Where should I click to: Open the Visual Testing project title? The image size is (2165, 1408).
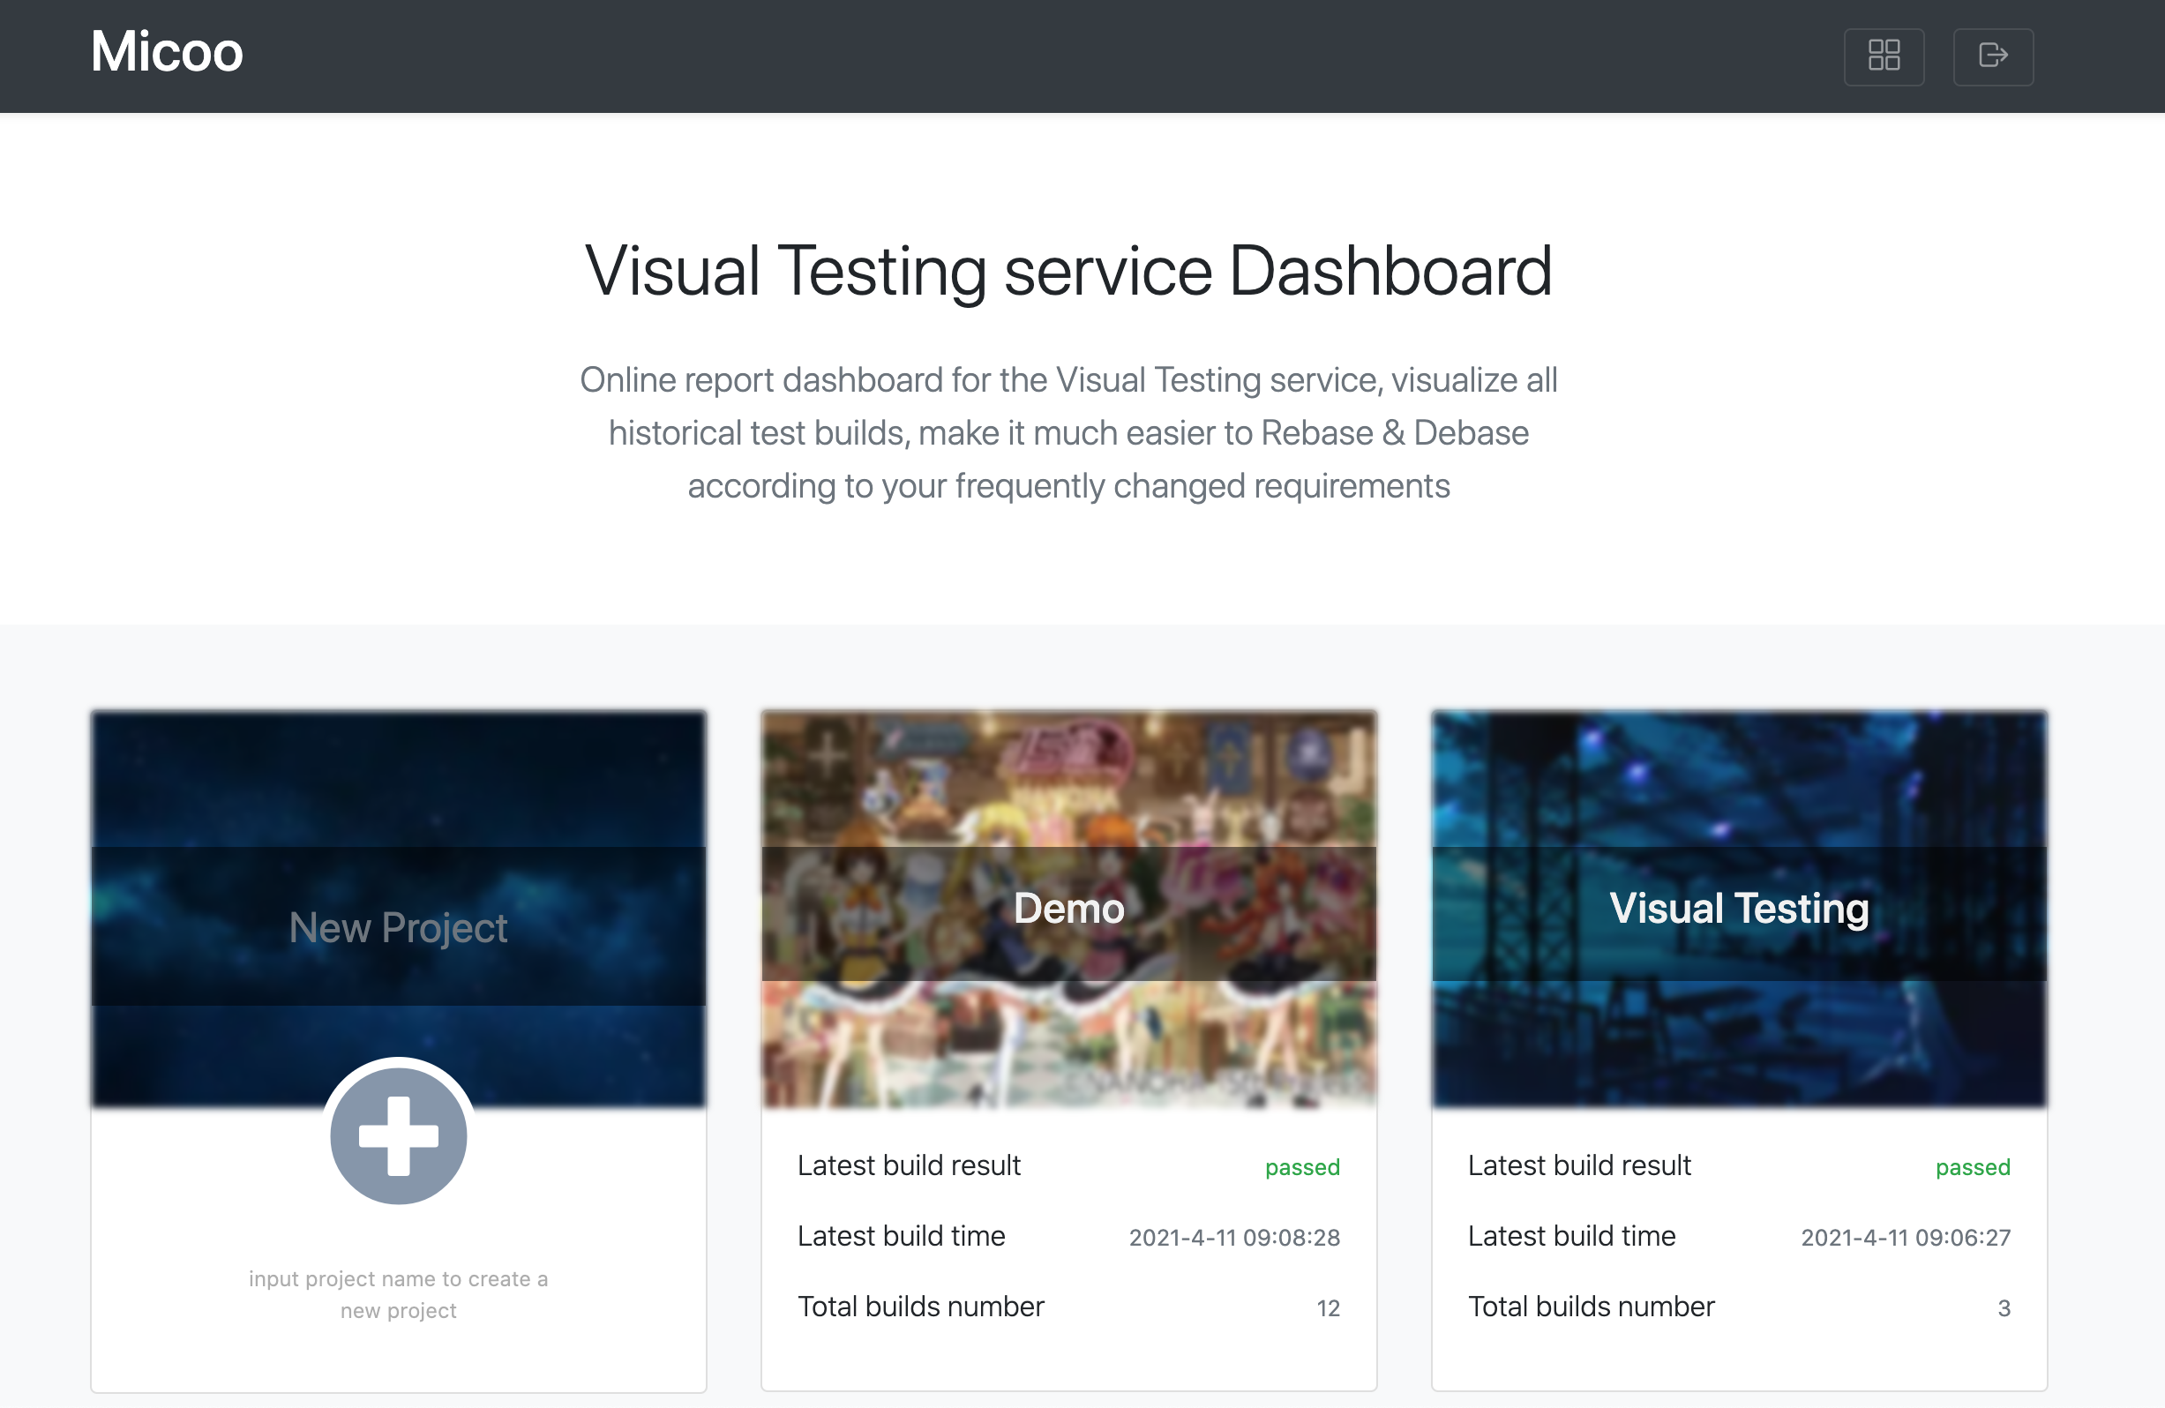click(x=1738, y=909)
